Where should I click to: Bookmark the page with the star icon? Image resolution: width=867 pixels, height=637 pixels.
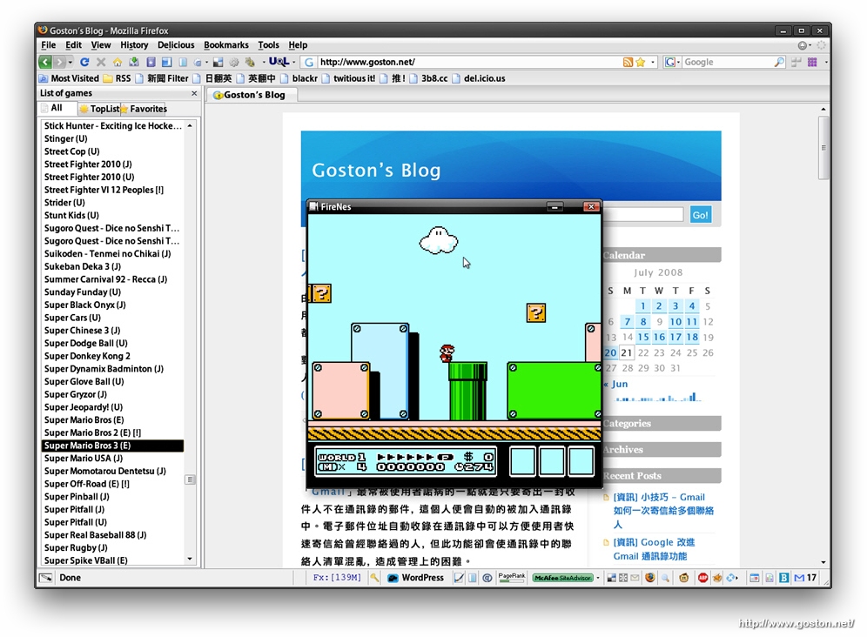coord(641,62)
